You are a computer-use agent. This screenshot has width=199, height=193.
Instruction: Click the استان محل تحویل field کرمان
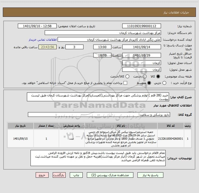coord(142,63)
